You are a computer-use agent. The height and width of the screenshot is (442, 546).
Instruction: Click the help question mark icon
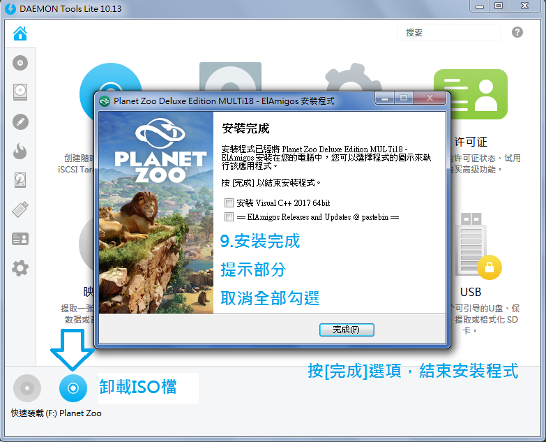pyautogui.click(x=517, y=32)
